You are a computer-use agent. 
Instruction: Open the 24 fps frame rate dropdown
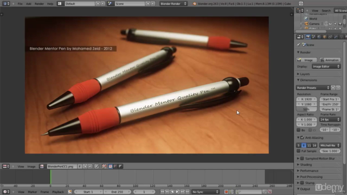pyautogui.click(x=330, y=119)
